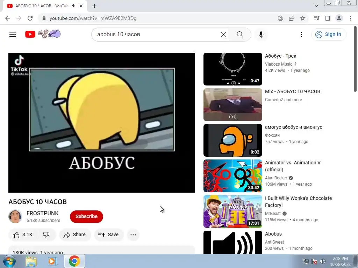Close the АБОБУС 10 ЧАСОВ browser tab

click(81, 6)
